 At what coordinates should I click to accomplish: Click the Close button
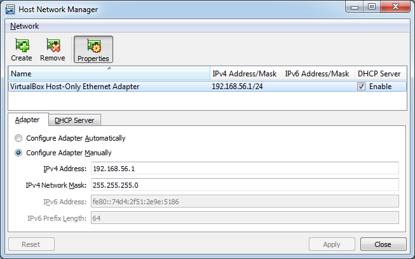(383, 244)
